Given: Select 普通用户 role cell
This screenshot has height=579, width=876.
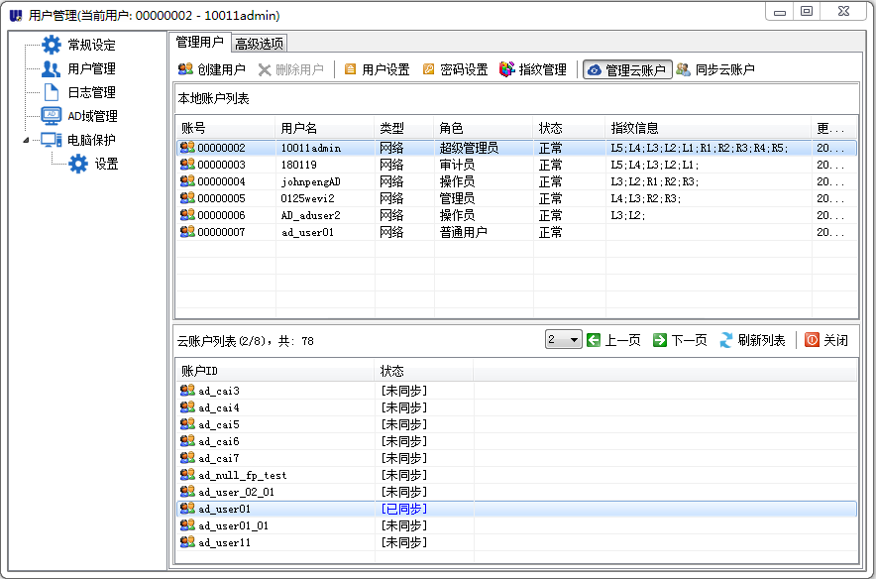Looking at the screenshot, I should (x=463, y=232).
